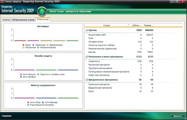This screenshot has height=120, width=187.
Task: Collapse the Вредоносные программы group
Action: pos(87,80)
